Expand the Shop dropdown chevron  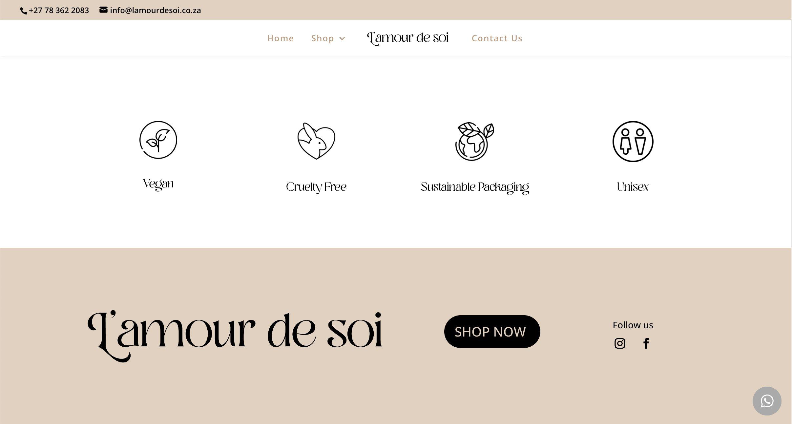pos(342,39)
